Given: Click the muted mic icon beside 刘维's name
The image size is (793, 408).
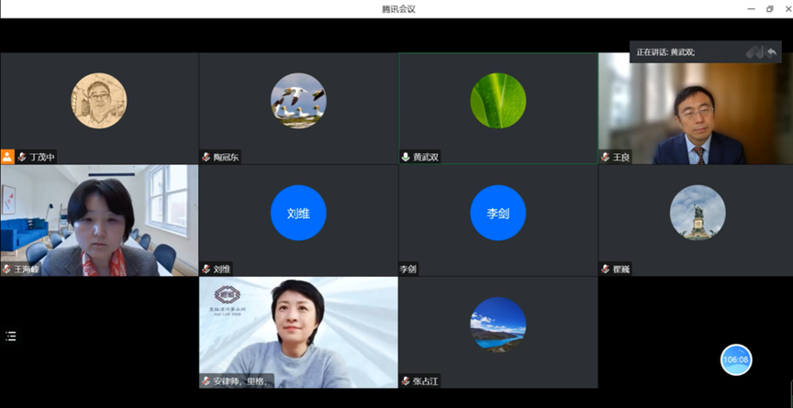Looking at the screenshot, I should (207, 270).
